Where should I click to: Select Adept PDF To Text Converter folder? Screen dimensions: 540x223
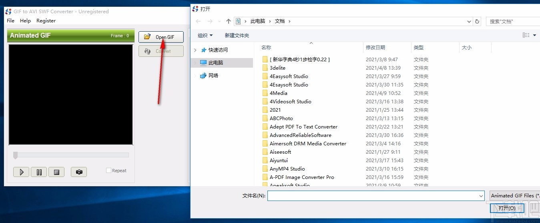tap(303, 127)
